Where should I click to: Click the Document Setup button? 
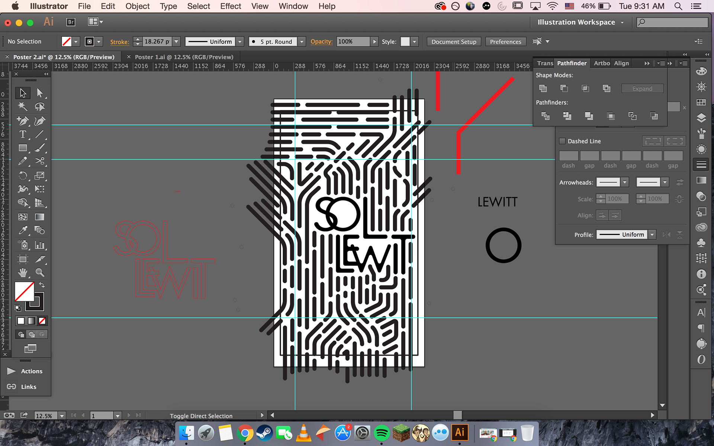click(x=454, y=42)
